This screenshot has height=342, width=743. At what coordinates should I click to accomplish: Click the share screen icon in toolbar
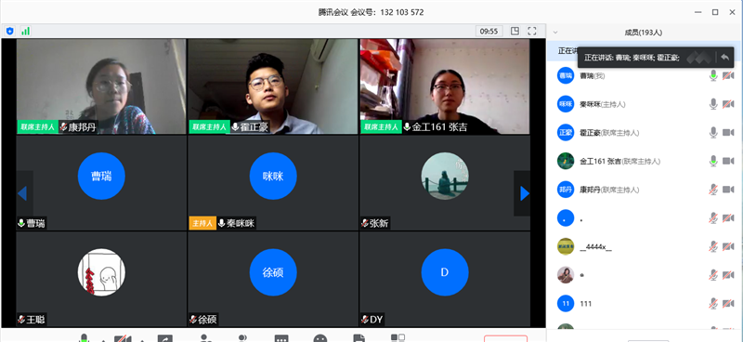point(165,338)
